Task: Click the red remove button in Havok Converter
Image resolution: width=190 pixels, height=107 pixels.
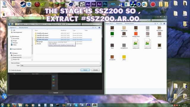Action: coord(53,83)
